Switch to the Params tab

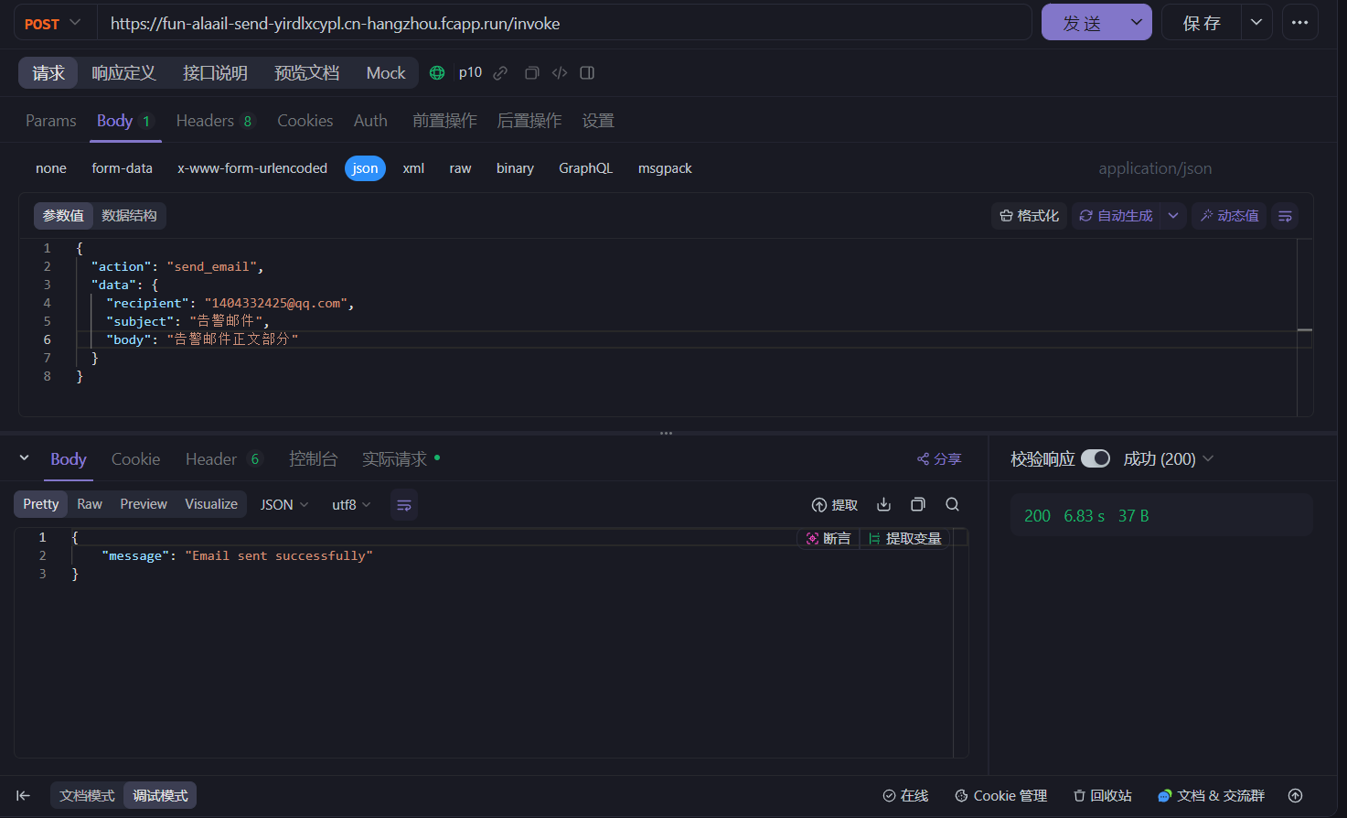51,121
